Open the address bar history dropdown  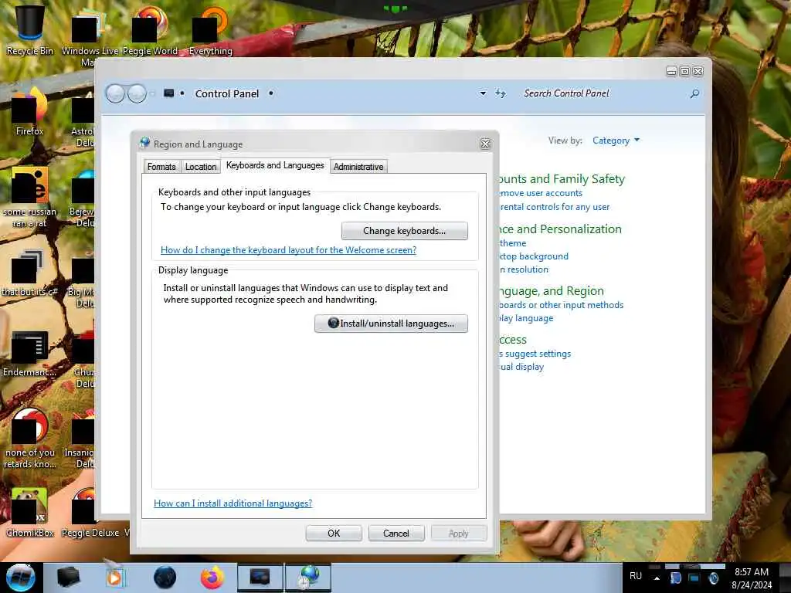tap(483, 93)
